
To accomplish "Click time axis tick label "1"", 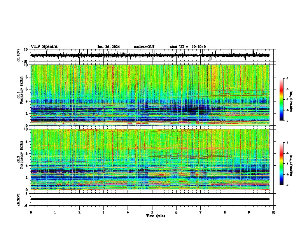I will coord(55,212).
